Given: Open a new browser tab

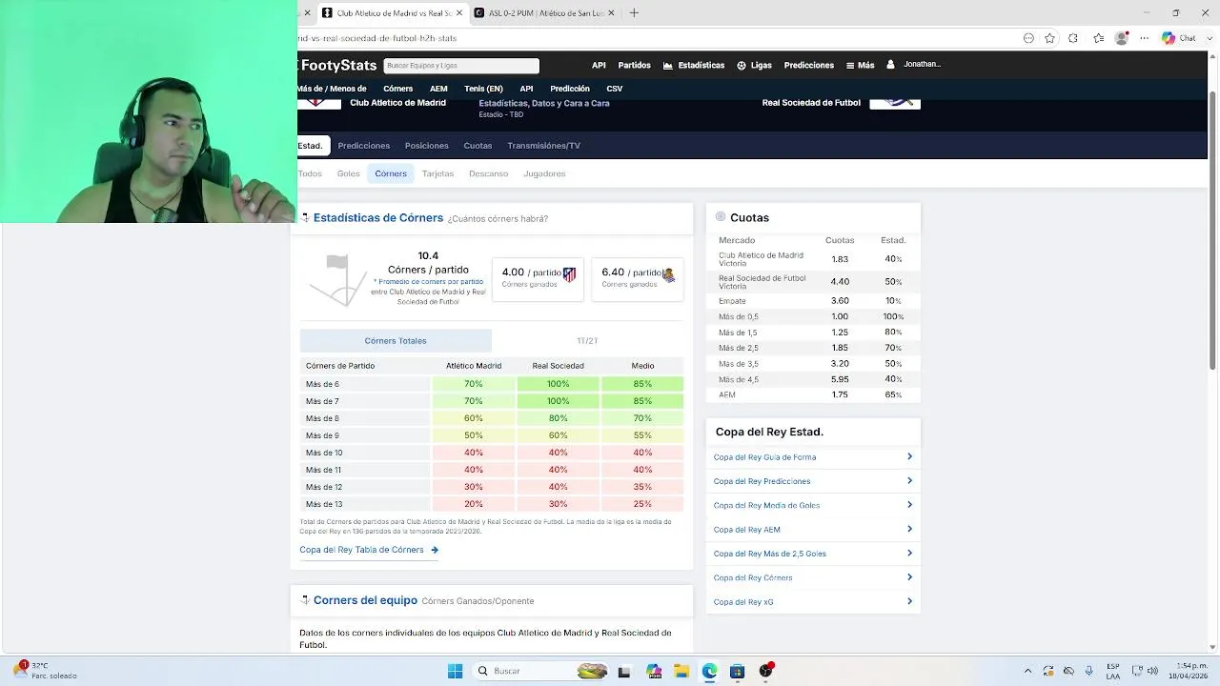Looking at the screenshot, I should [634, 12].
